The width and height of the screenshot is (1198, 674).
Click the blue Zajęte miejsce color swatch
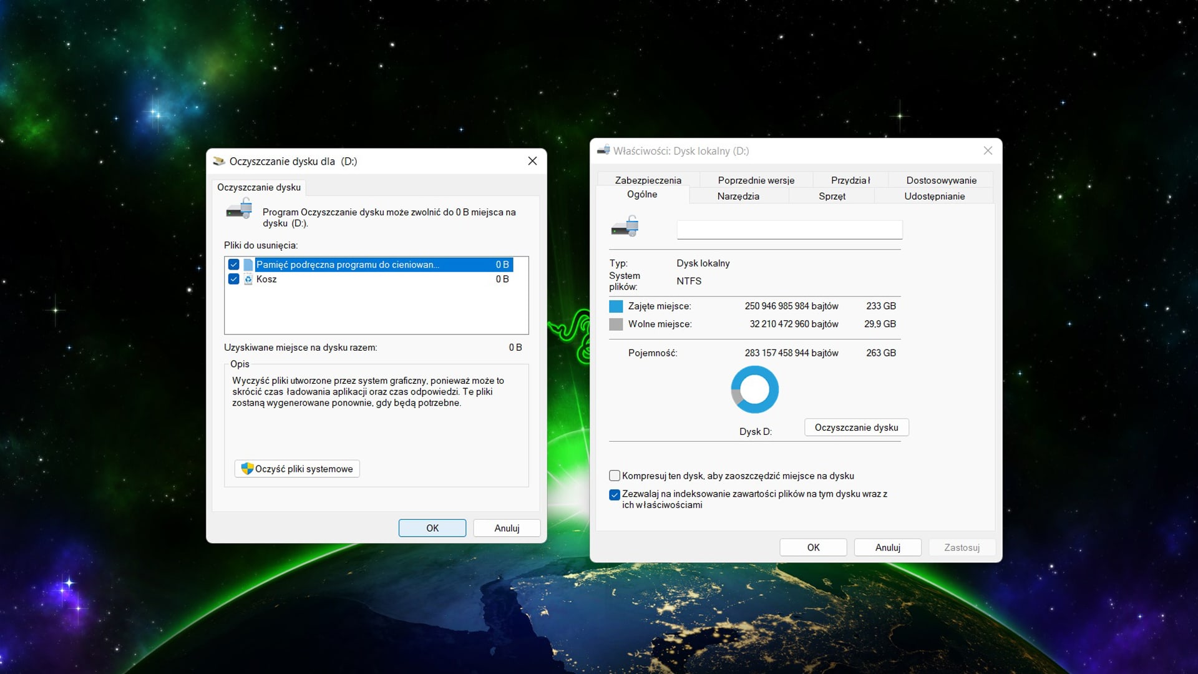pos(616,306)
